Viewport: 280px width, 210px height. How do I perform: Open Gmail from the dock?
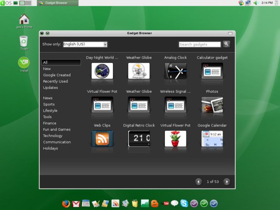(76, 203)
